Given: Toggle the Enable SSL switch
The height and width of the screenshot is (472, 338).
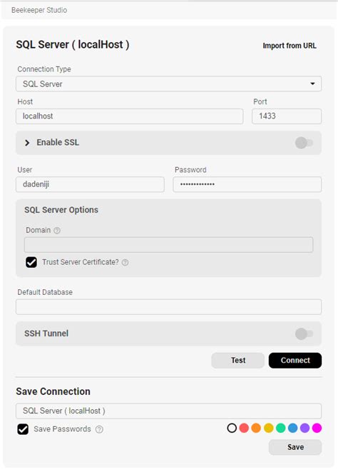Looking at the screenshot, I should pos(304,143).
